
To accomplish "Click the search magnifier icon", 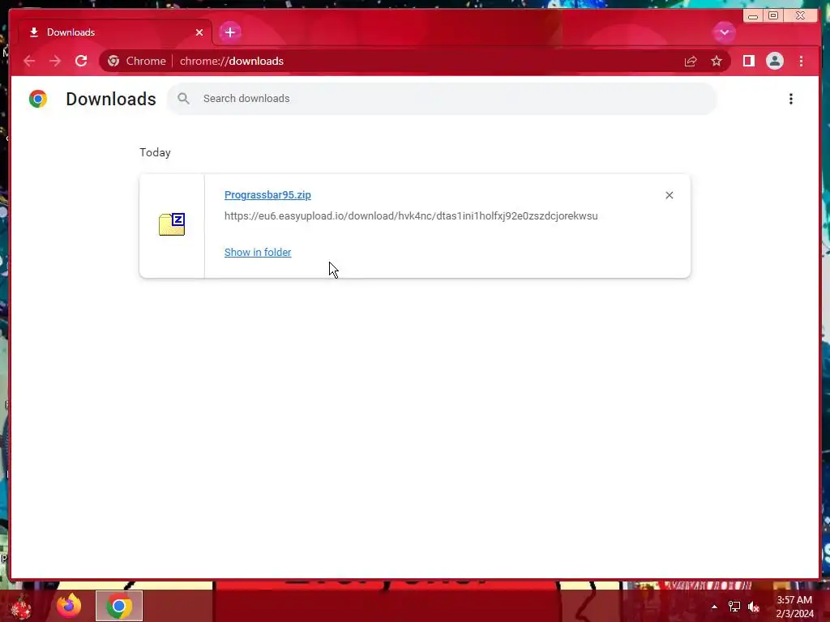I will (x=184, y=98).
